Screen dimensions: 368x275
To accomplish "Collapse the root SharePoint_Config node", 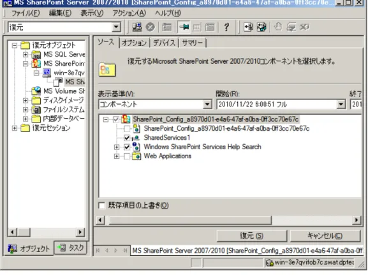I will 106,119.
